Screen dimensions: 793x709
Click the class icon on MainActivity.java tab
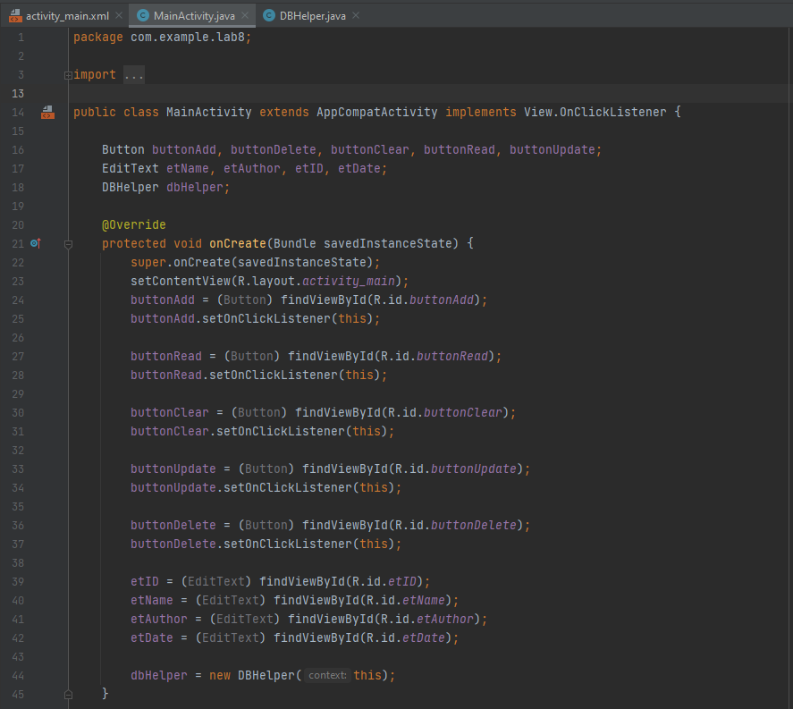click(143, 16)
